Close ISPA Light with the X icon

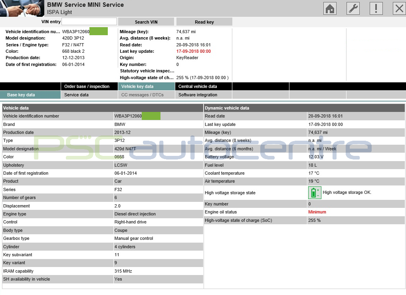coord(399,8)
